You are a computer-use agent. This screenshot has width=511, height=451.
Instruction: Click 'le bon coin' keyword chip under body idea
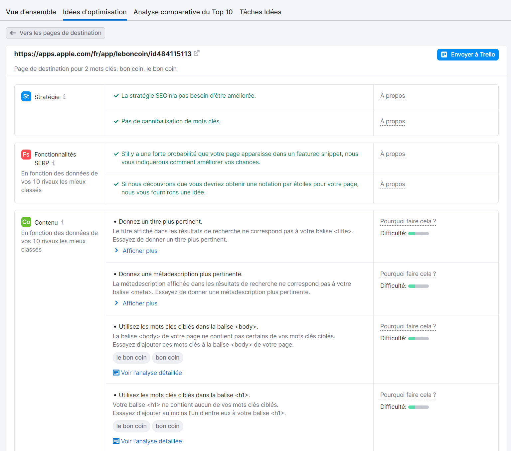click(131, 358)
